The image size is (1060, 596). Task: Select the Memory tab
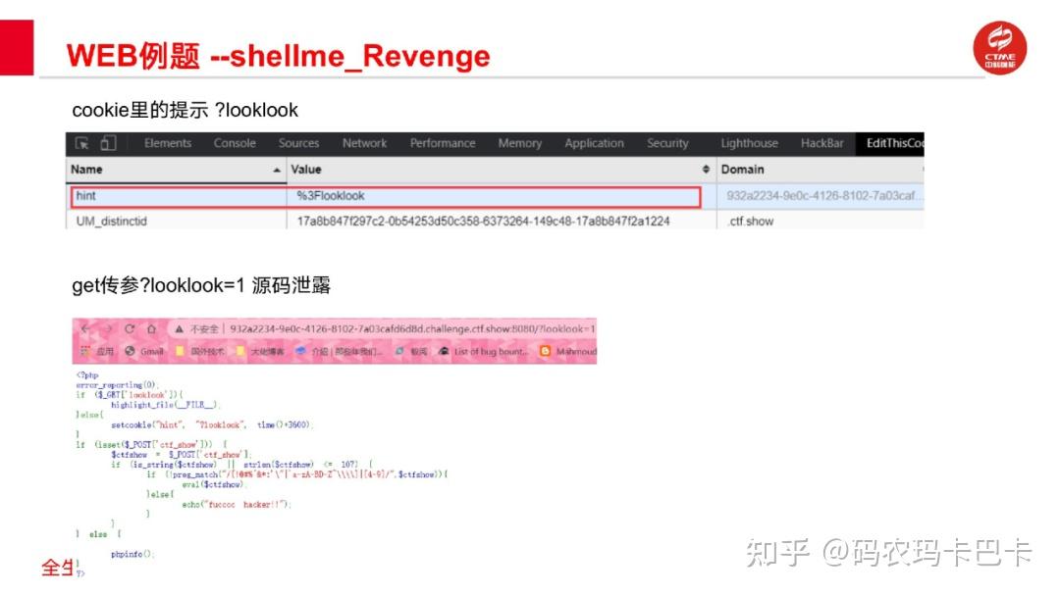(520, 143)
